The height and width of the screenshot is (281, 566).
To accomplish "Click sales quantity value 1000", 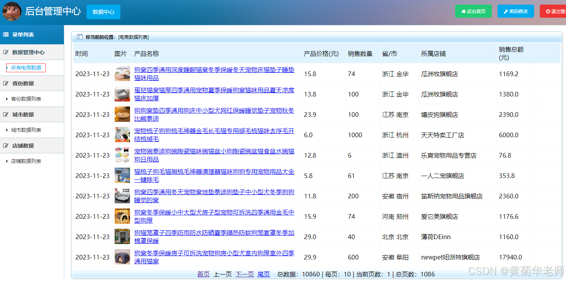I will coord(355,135).
